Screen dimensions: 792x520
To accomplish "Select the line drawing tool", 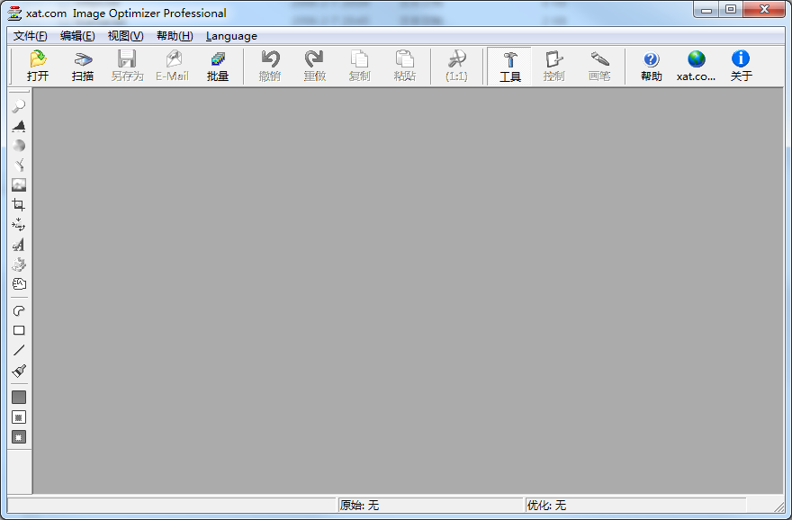I will (x=19, y=350).
